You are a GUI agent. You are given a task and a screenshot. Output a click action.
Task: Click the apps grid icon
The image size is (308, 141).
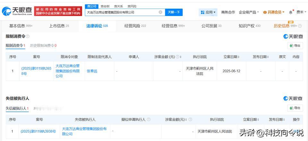pyautogui.click(x=202, y=12)
